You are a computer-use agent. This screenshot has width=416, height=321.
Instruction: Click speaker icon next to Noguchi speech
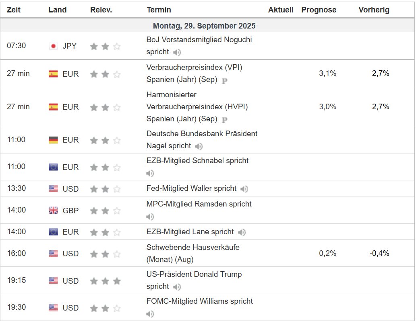pos(177,52)
